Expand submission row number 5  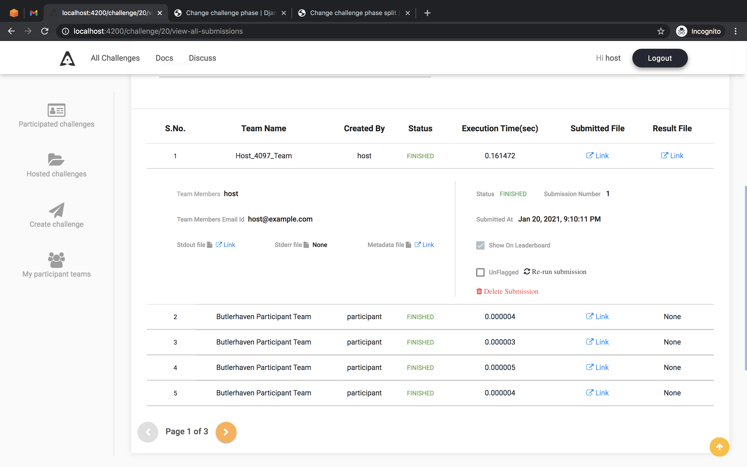(x=430, y=393)
